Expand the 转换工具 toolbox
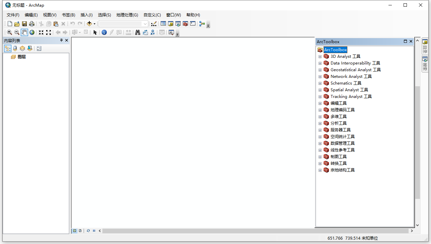The image size is (431, 244). (320, 163)
